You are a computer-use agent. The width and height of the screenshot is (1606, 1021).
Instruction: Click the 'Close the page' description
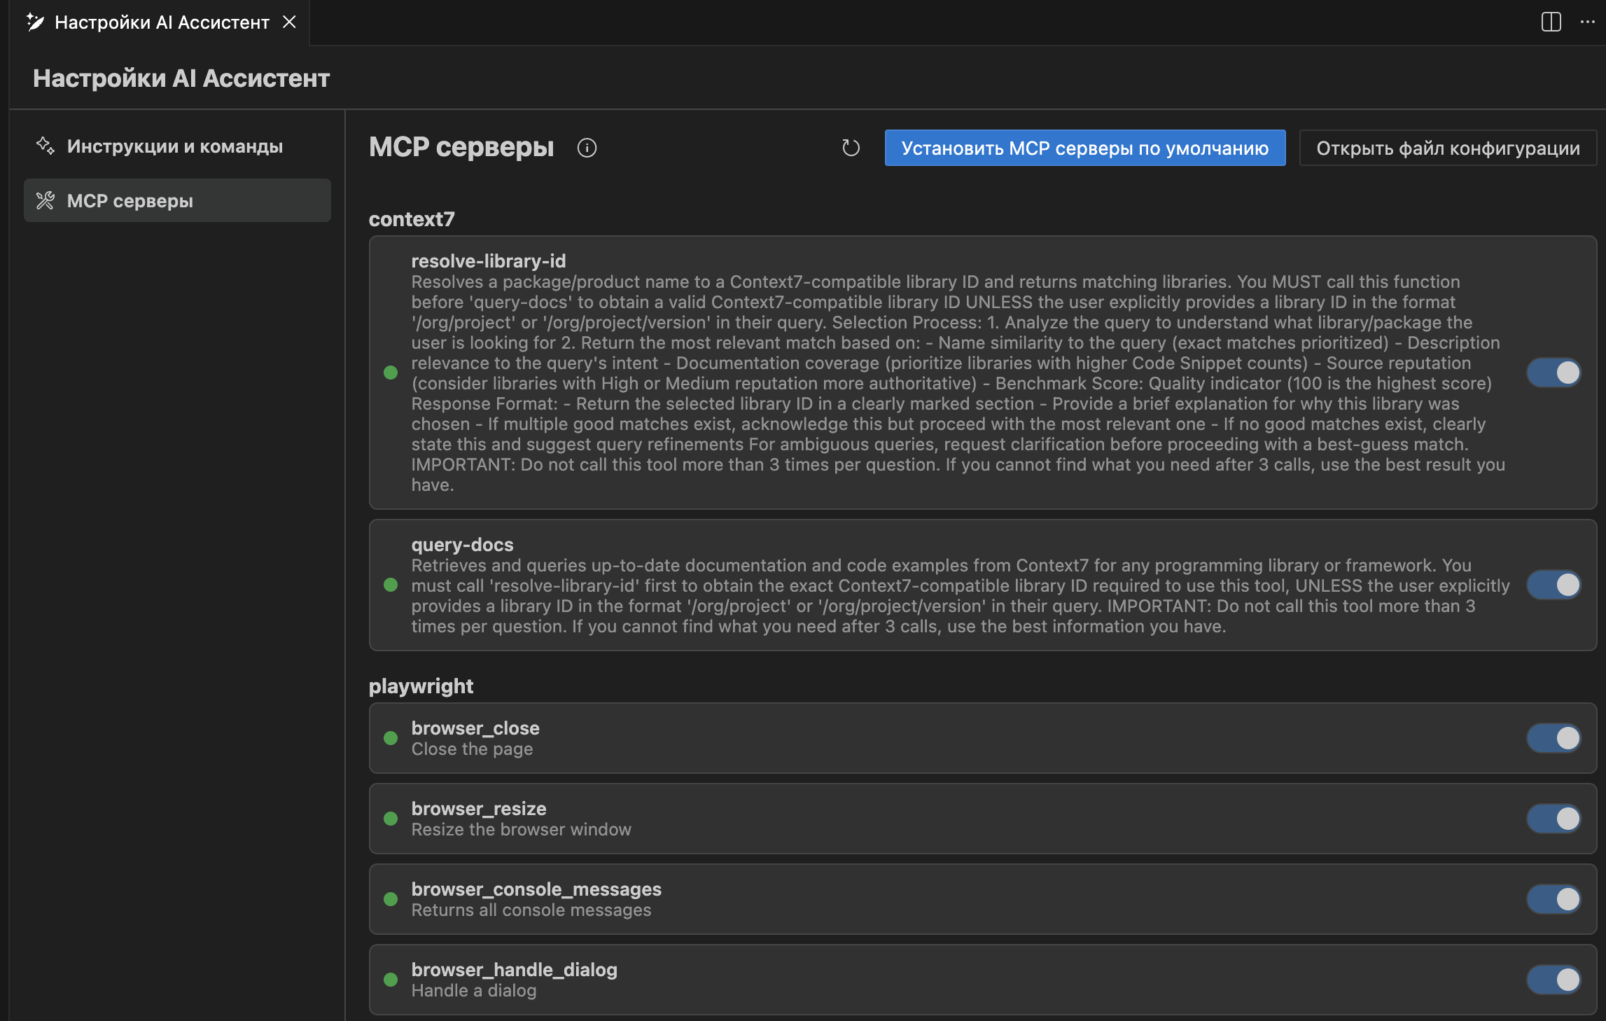pos(472,749)
